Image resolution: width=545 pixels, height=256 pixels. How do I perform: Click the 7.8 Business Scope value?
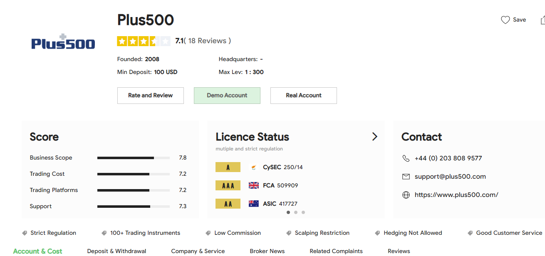click(x=183, y=158)
